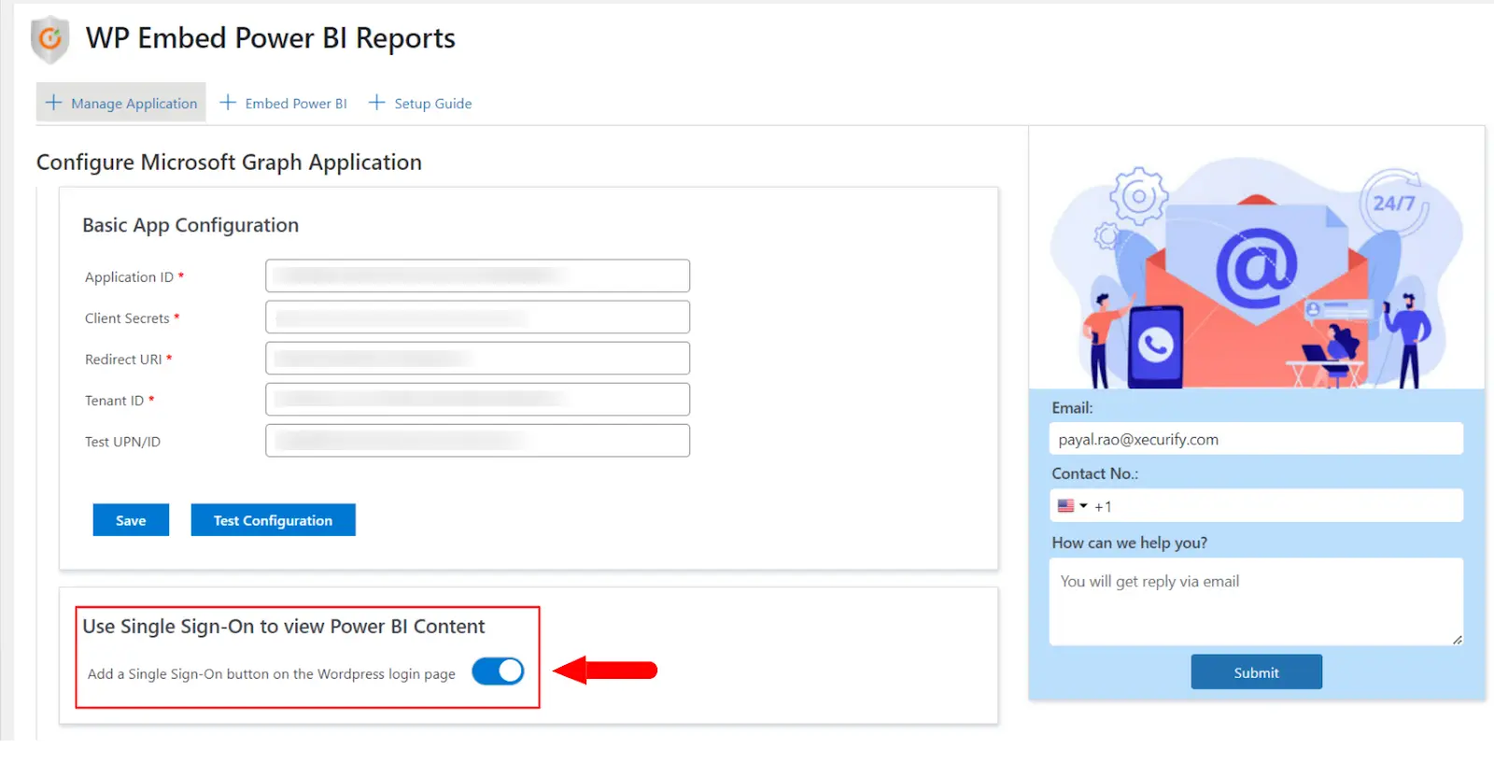This screenshot has width=1494, height=763.
Task: Expand the country code dropdown arrow
Action: [x=1083, y=506]
